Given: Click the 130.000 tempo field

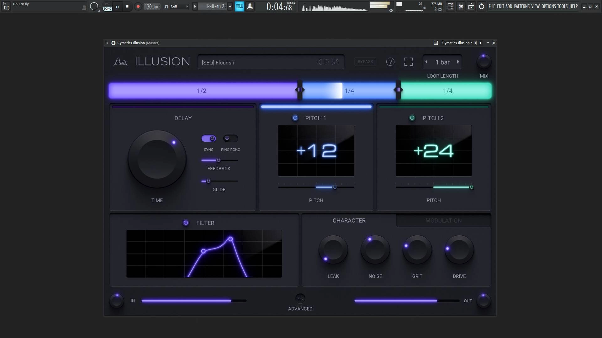Looking at the screenshot, I should 152,7.
